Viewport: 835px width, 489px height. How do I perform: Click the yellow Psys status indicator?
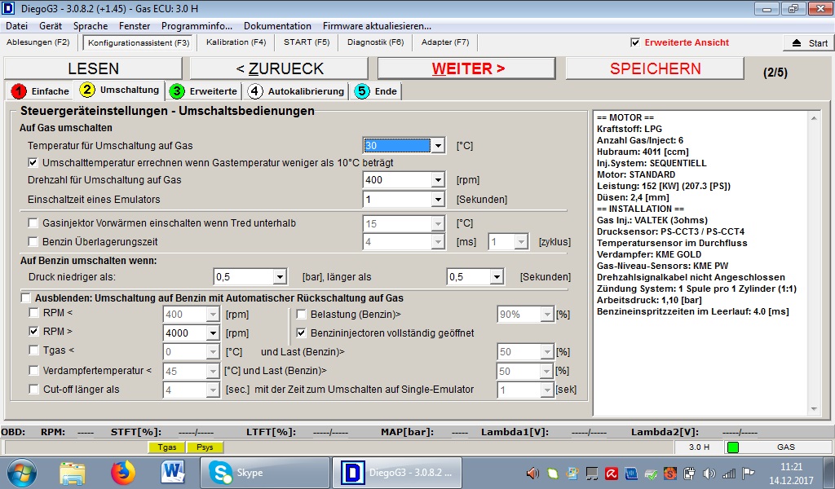(205, 447)
